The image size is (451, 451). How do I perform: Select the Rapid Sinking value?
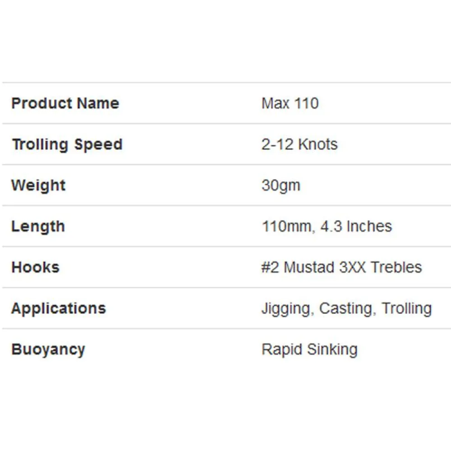click(x=309, y=350)
